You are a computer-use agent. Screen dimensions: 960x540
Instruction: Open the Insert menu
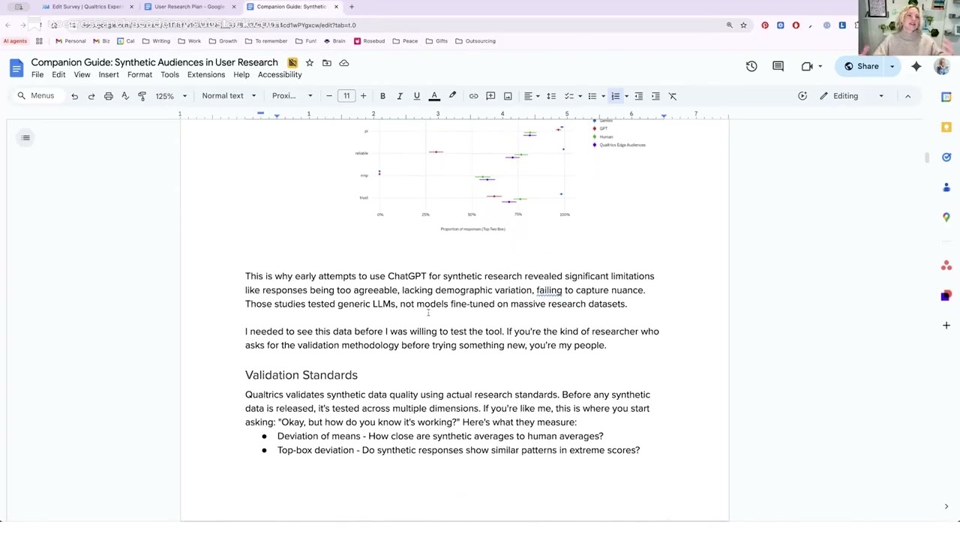109,75
